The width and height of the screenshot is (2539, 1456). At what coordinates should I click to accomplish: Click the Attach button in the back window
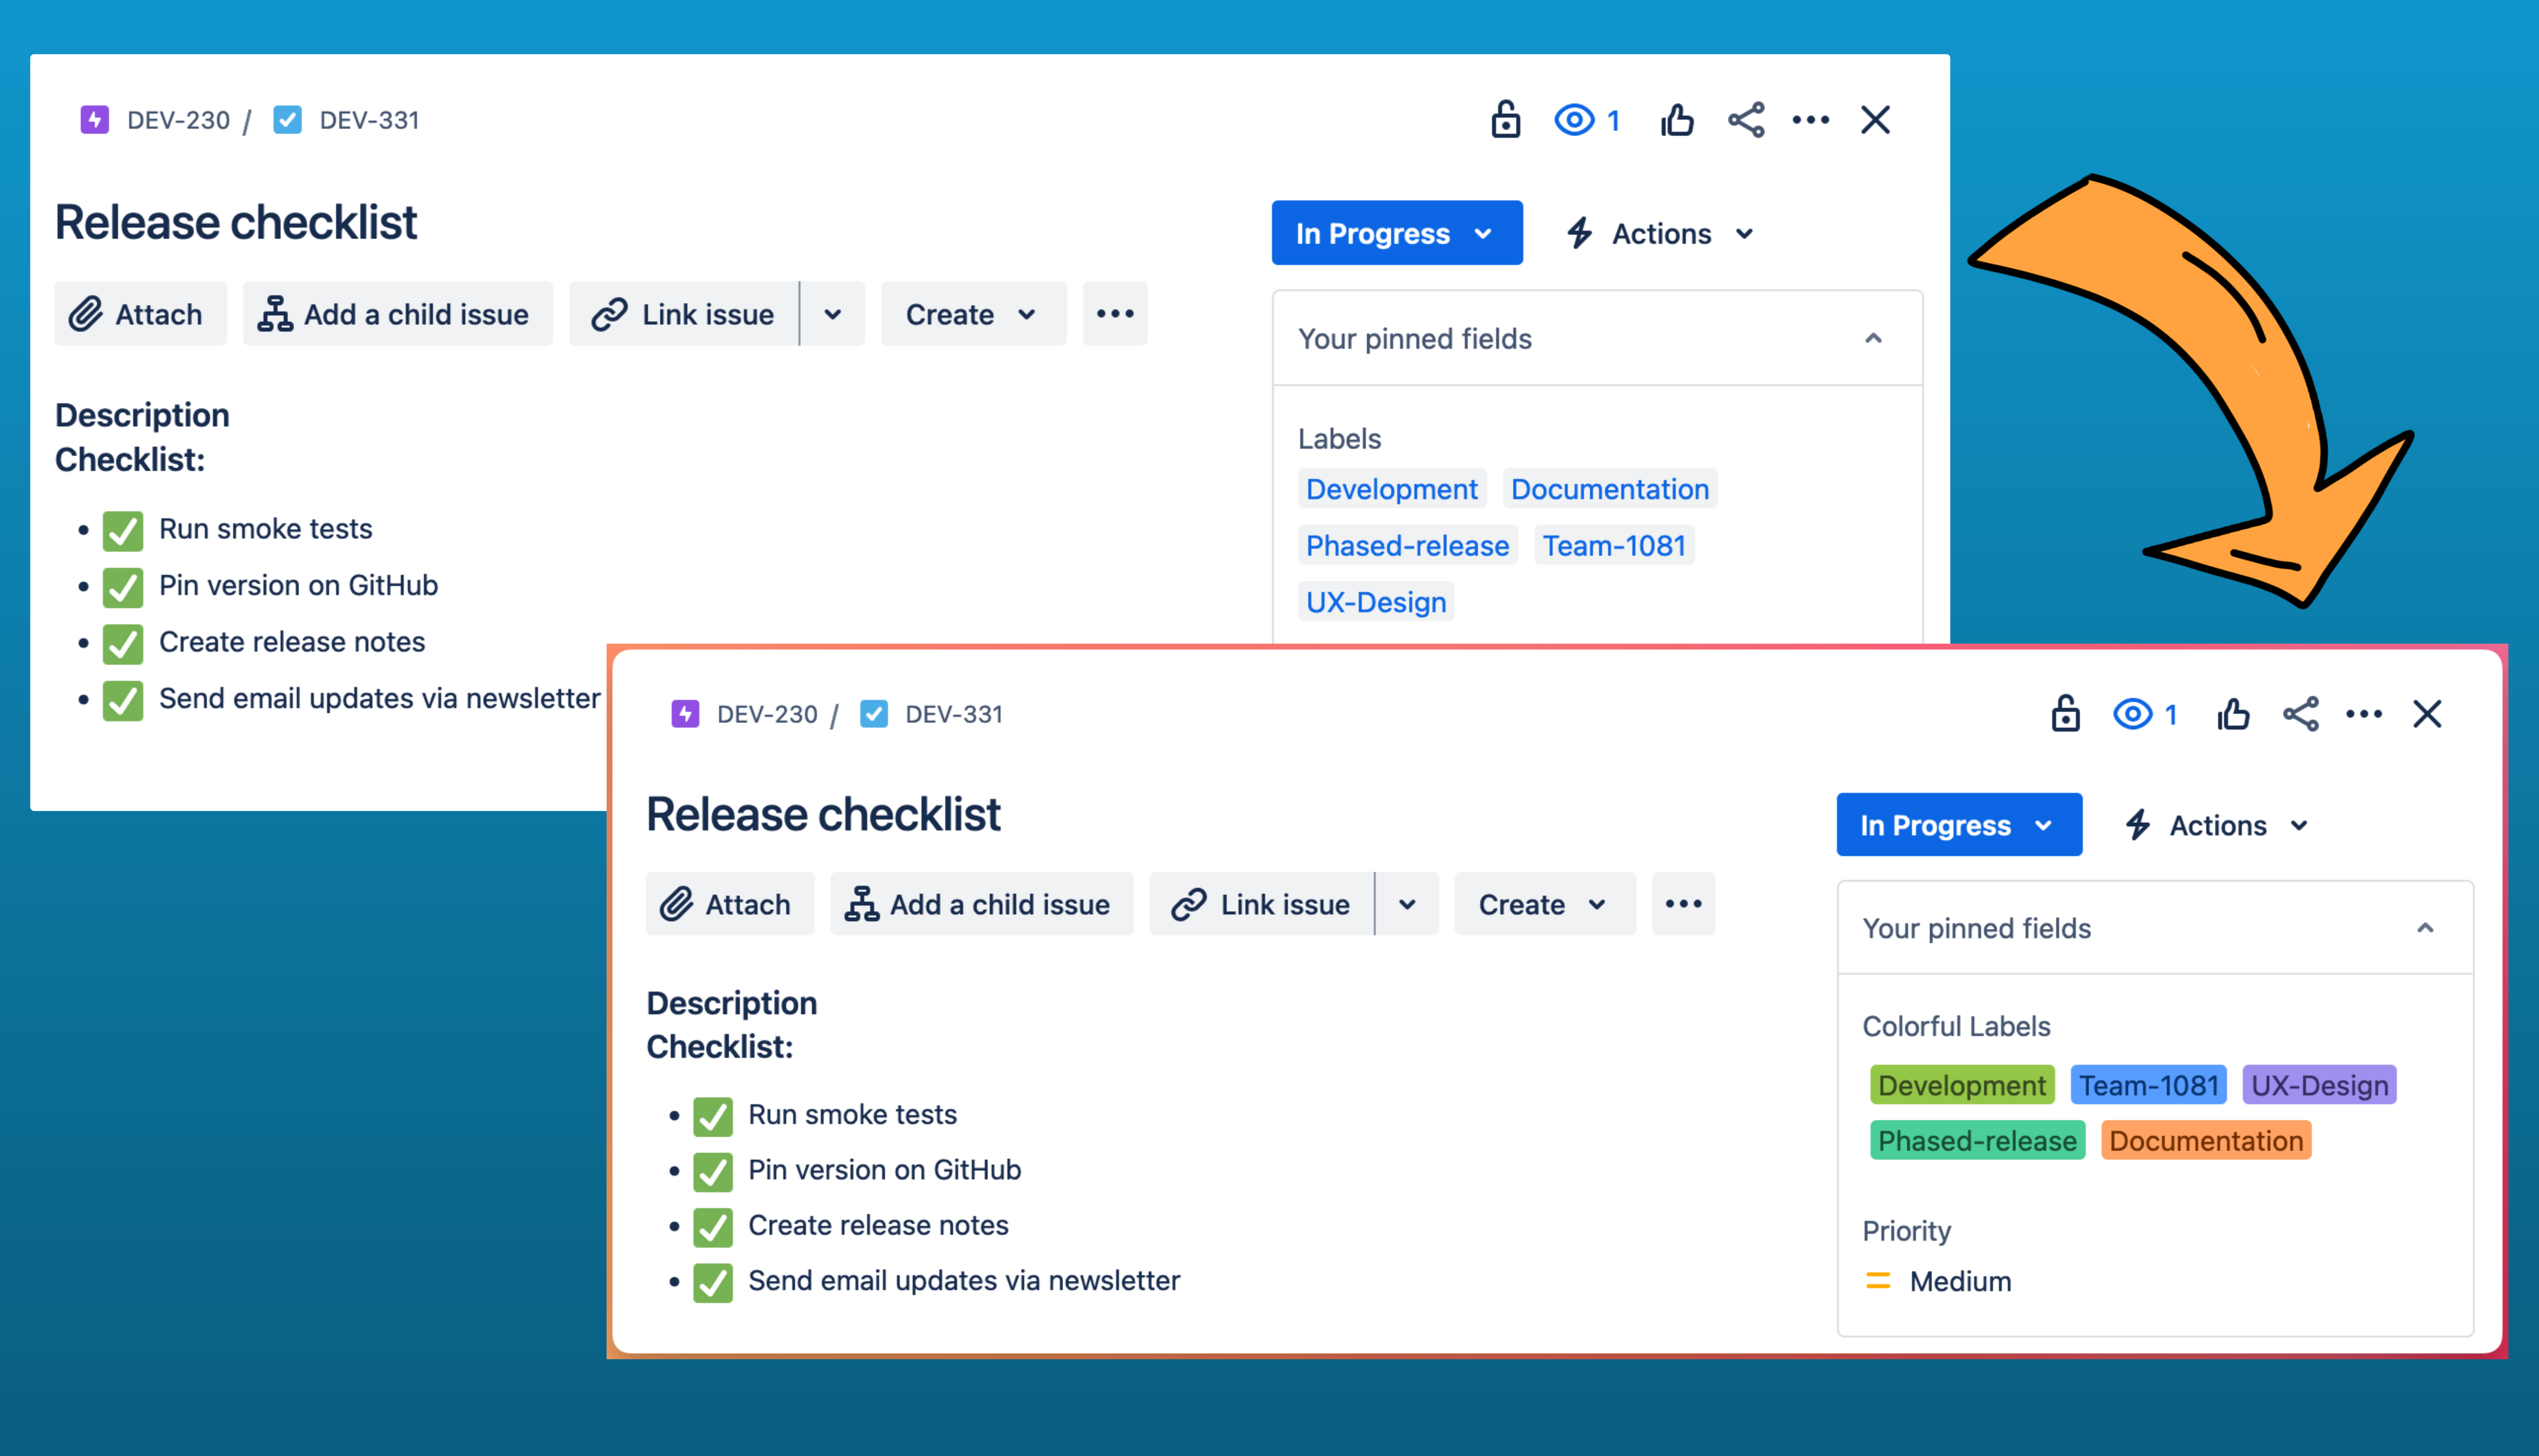(141, 314)
